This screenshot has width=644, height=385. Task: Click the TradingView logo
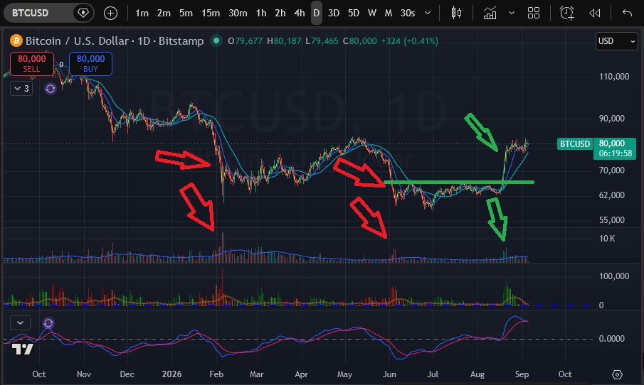[x=22, y=349]
